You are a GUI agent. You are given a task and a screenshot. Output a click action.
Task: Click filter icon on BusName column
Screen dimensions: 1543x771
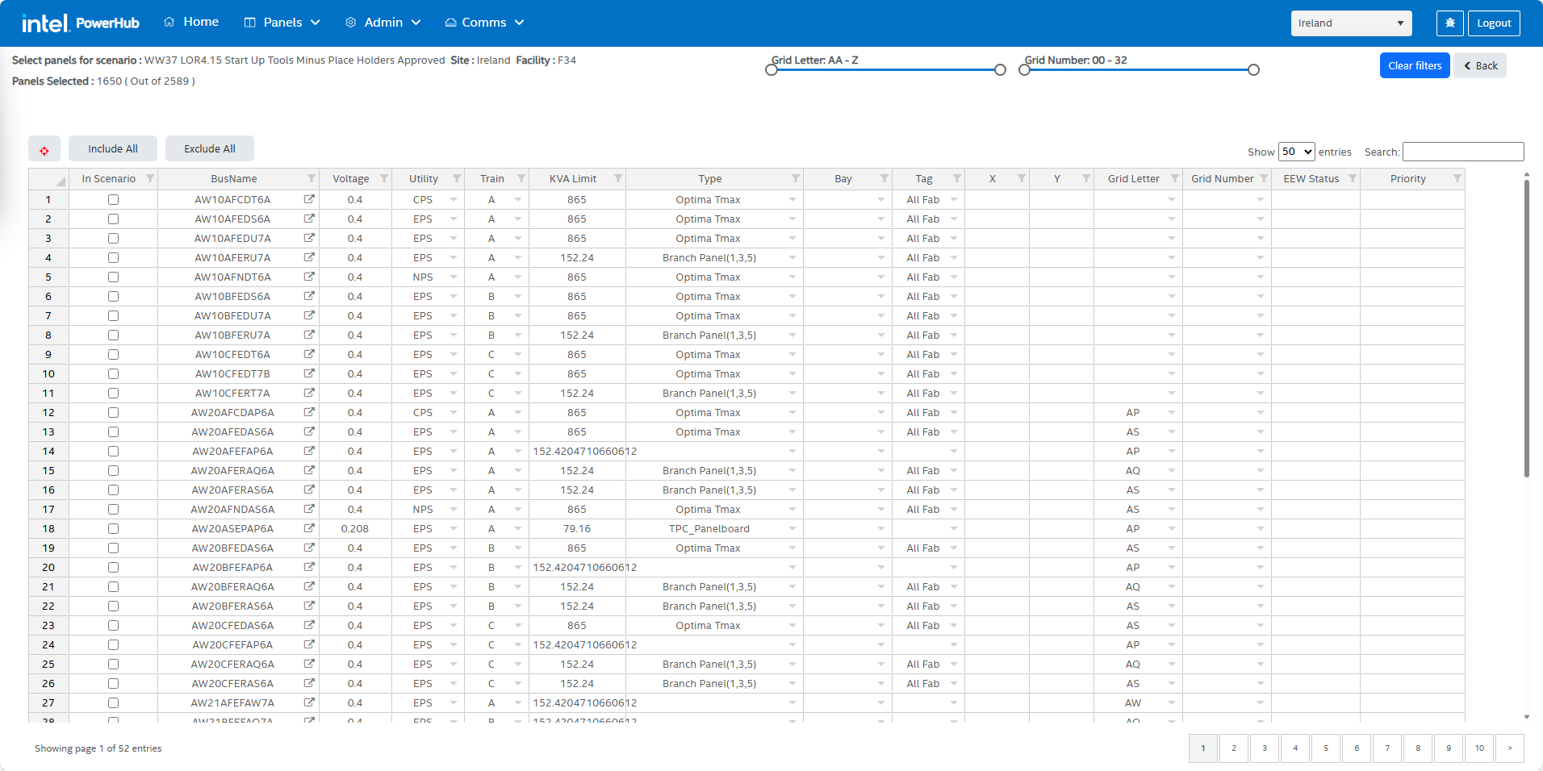click(x=312, y=178)
